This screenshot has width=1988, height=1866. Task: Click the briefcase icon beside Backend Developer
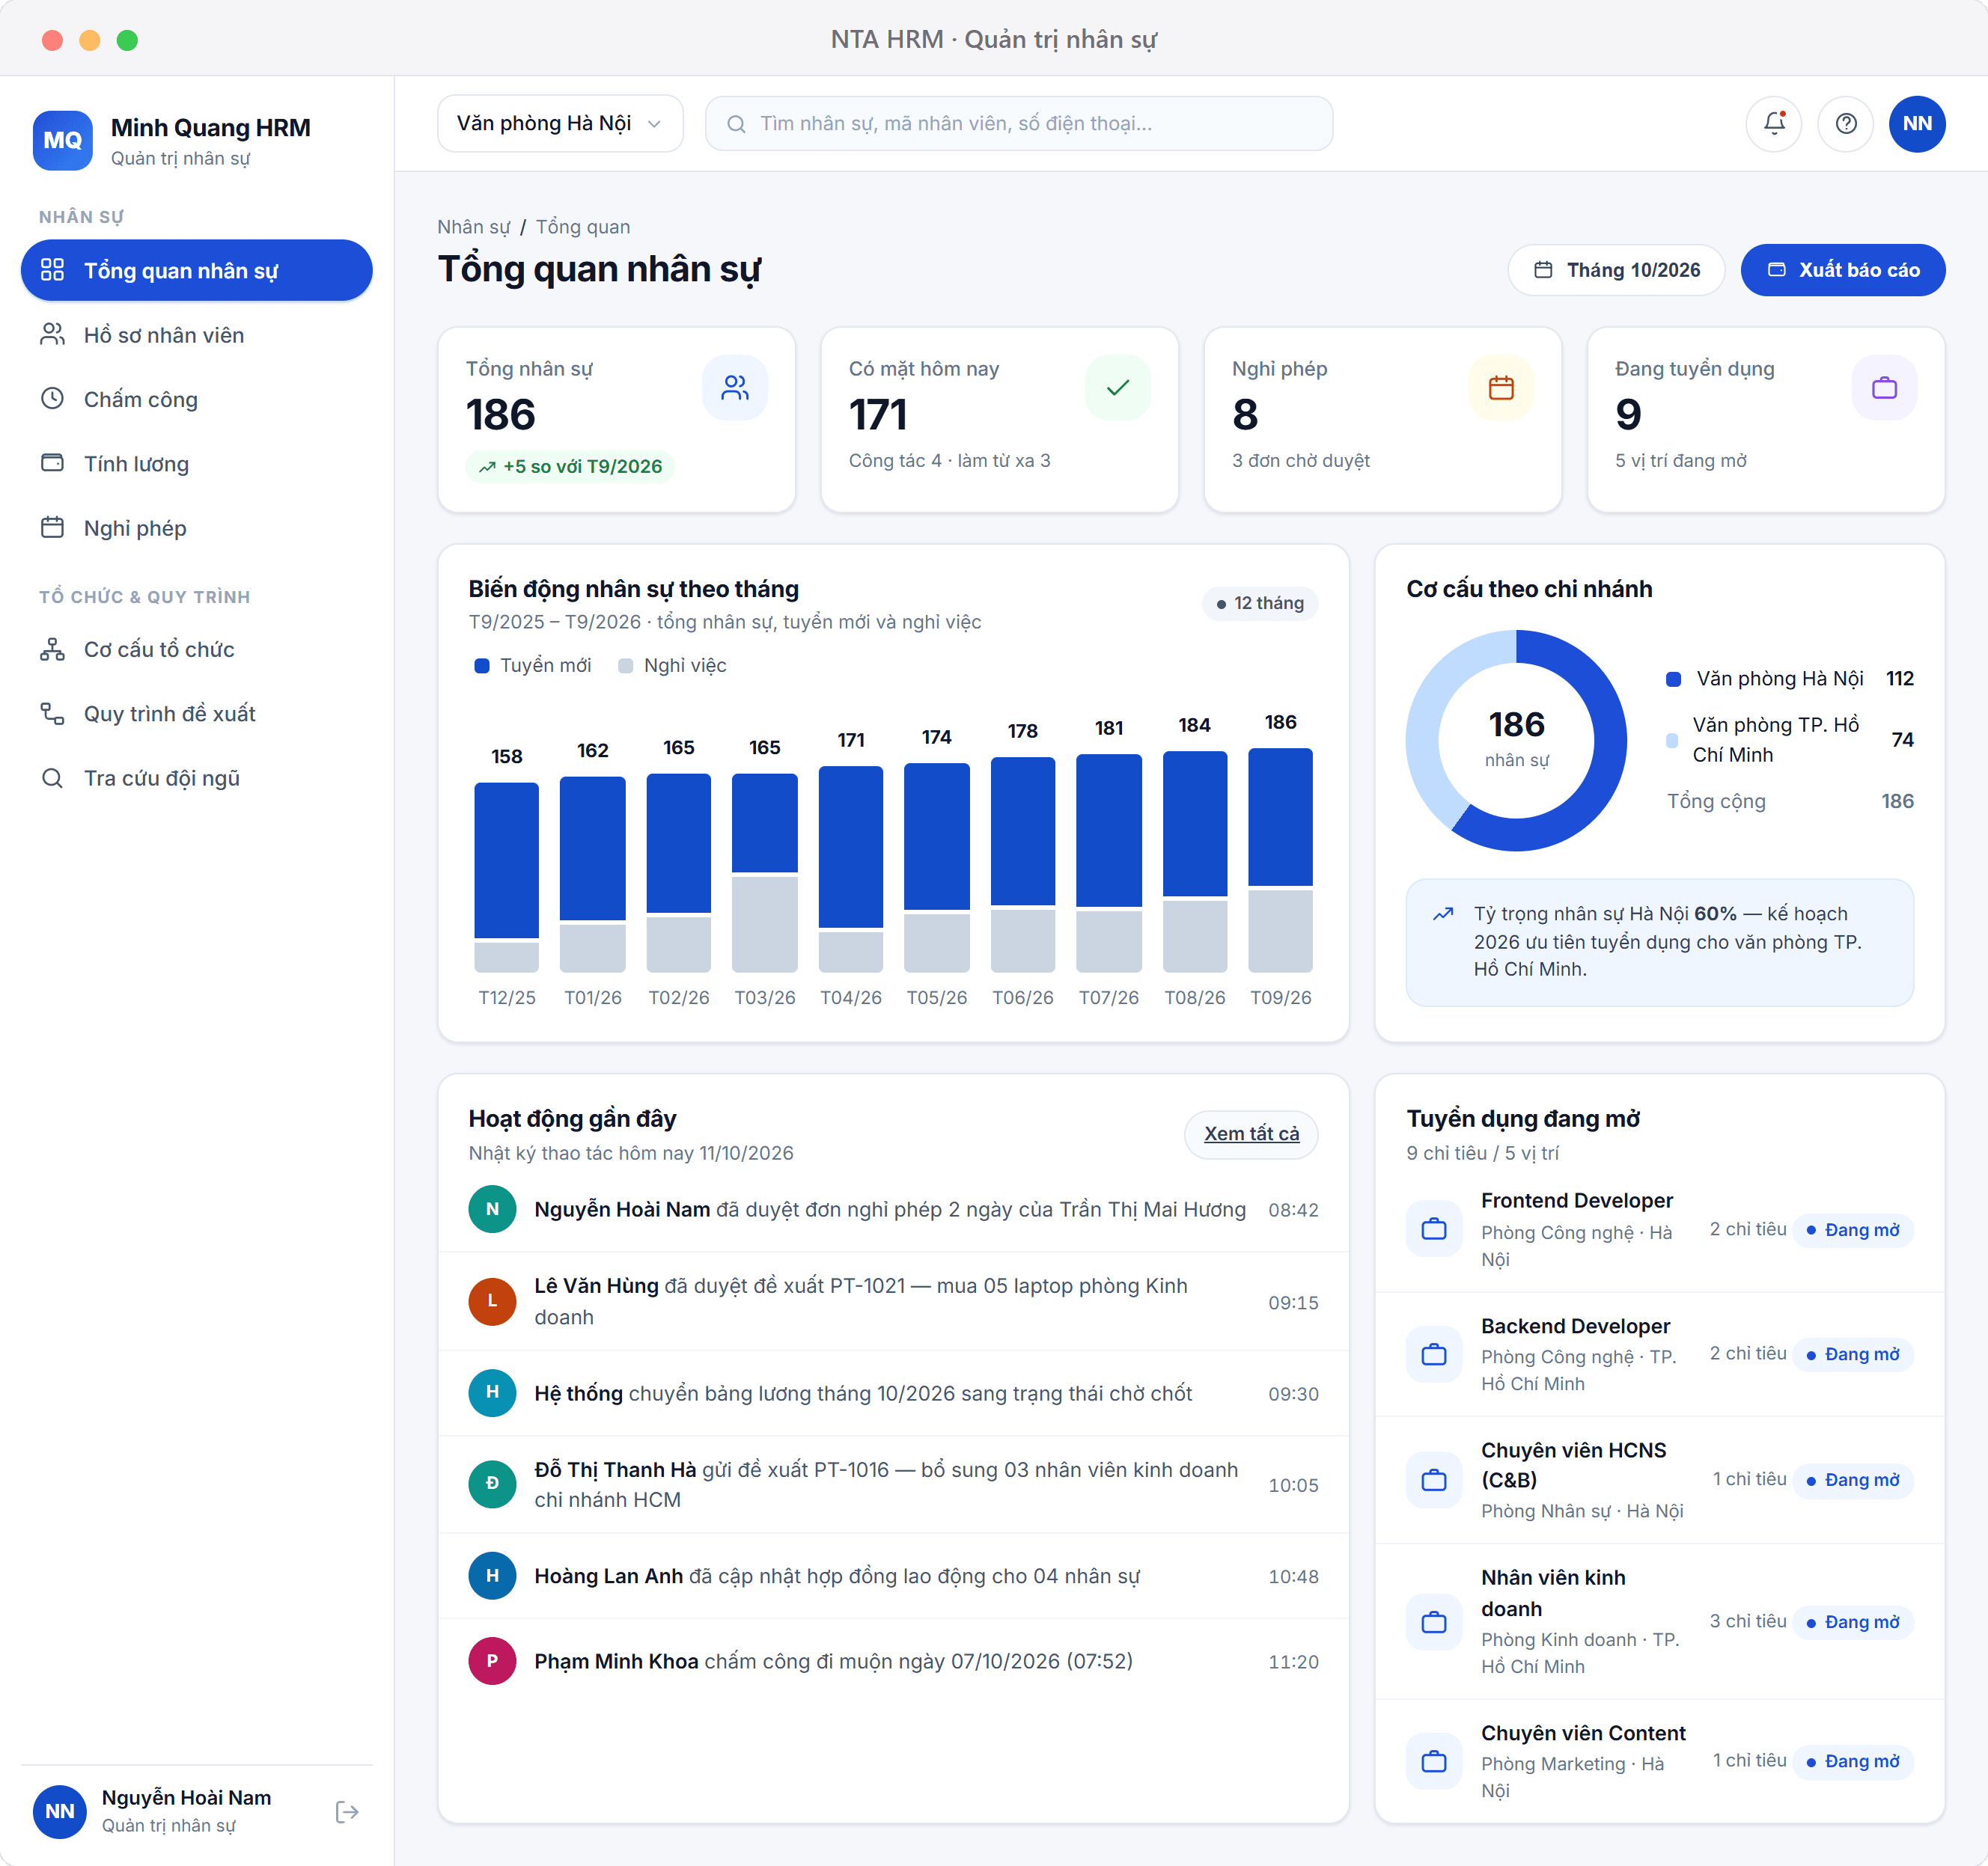(x=1433, y=1353)
